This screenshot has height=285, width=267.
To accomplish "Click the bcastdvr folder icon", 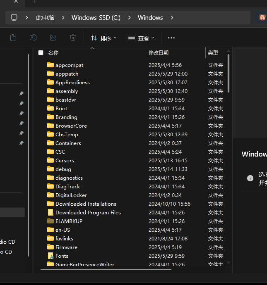I will [51, 100].
